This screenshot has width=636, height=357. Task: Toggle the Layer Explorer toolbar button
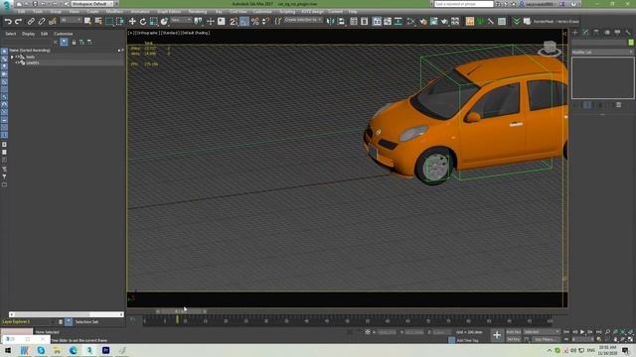pos(365,22)
